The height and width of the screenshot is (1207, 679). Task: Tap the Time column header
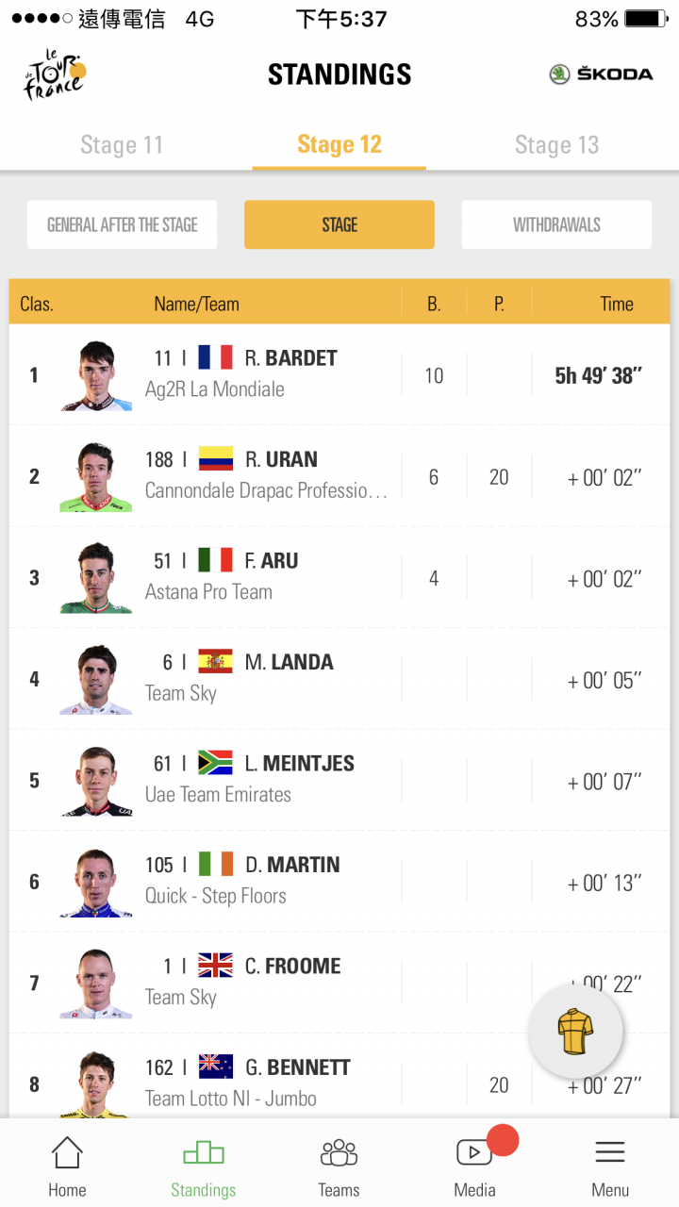(617, 304)
